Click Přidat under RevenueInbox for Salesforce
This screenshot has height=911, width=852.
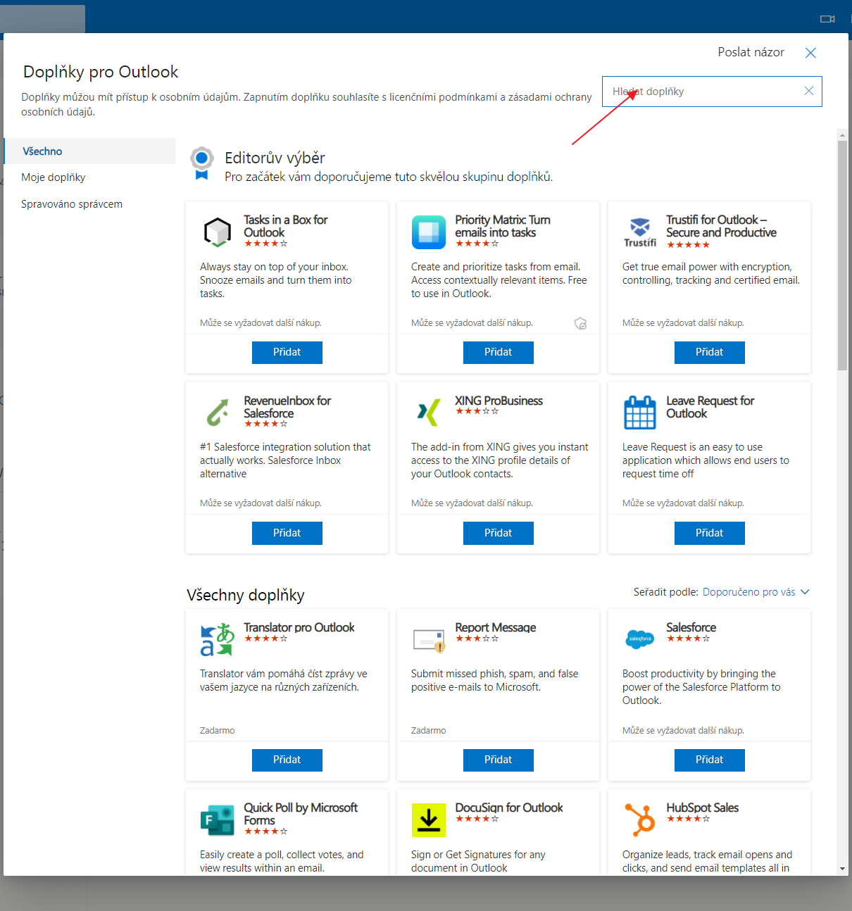pos(287,533)
